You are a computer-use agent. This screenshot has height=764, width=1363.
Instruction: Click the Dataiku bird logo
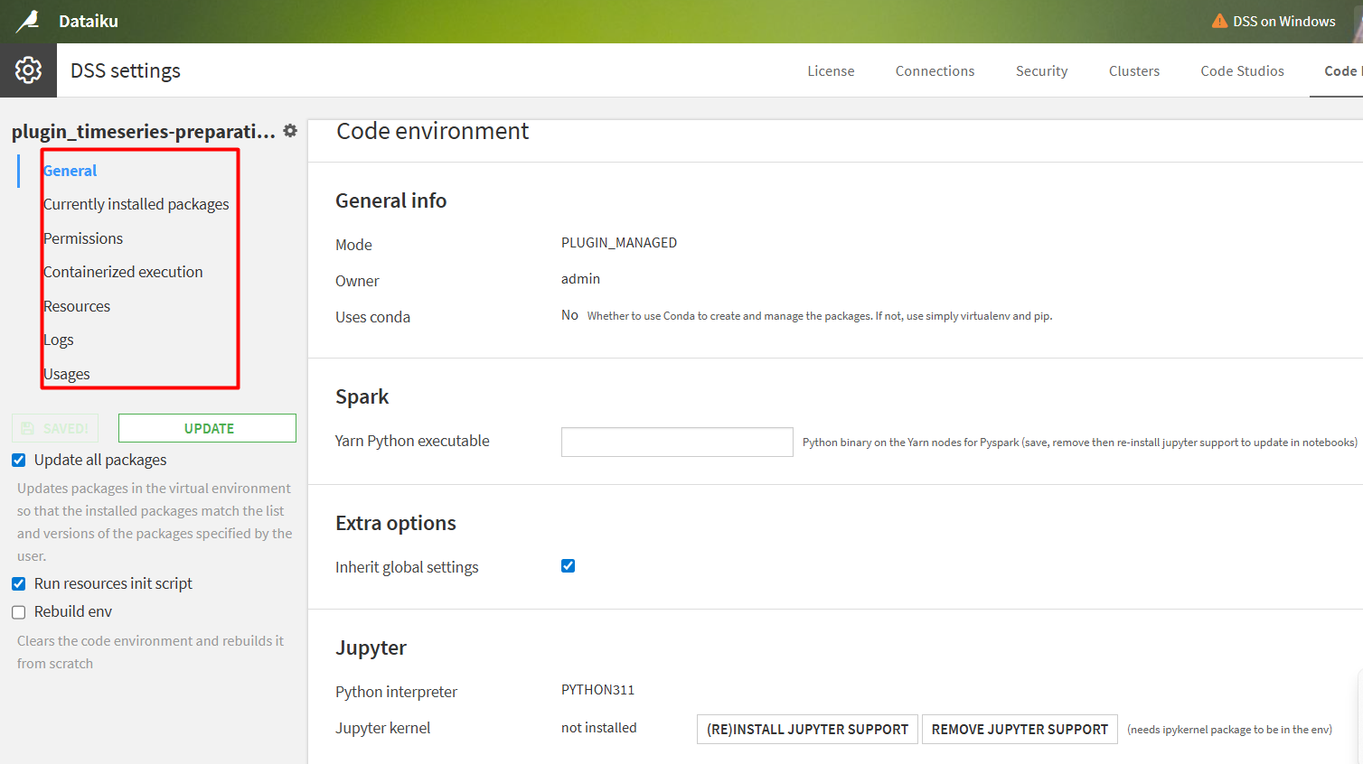(x=28, y=21)
